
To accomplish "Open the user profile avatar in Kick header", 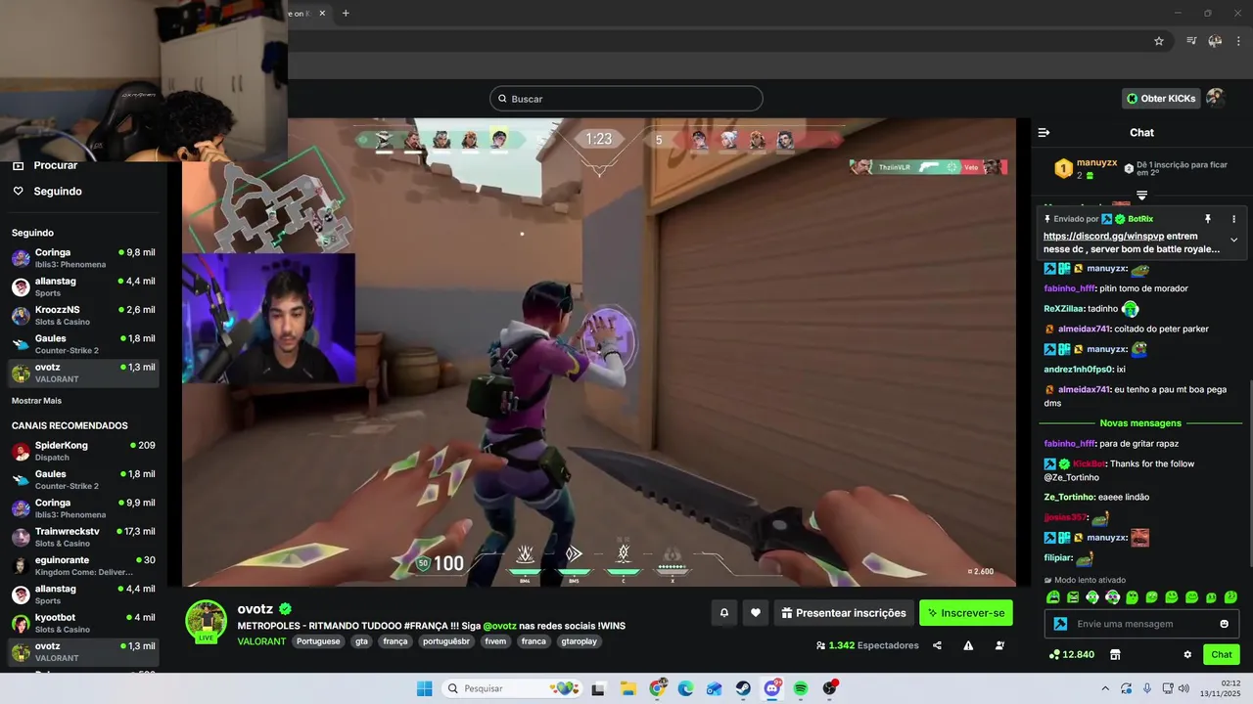I will [x=1215, y=98].
